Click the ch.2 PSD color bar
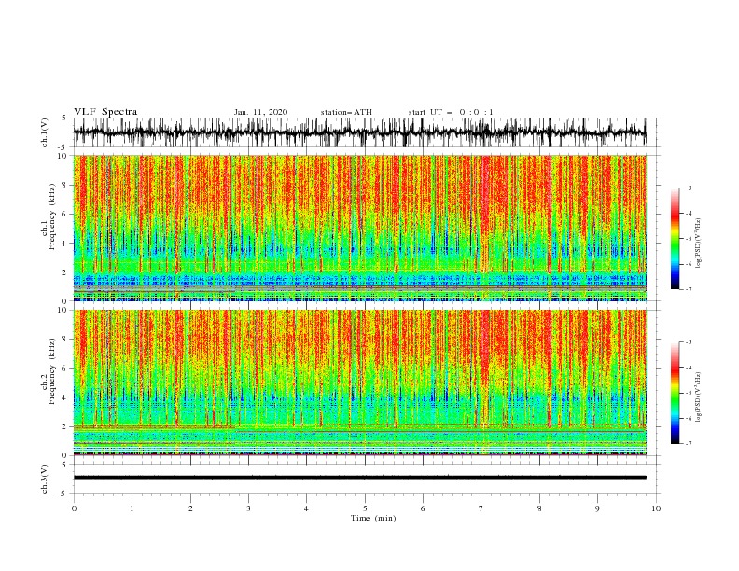739x571 pixels. pyautogui.click(x=676, y=393)
